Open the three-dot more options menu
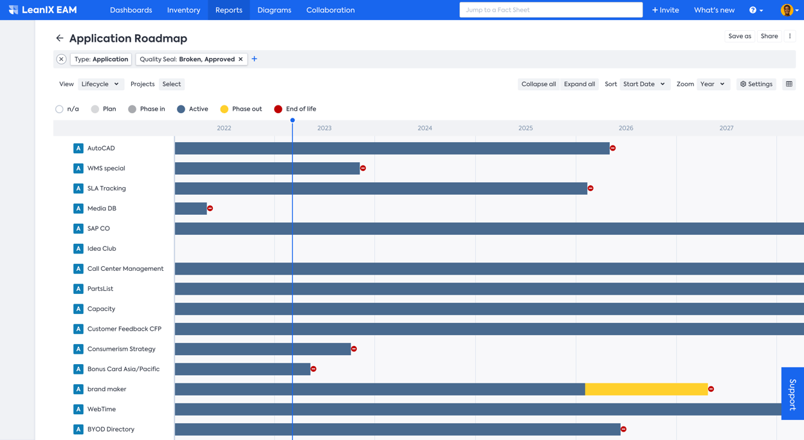 click(790, 37)
